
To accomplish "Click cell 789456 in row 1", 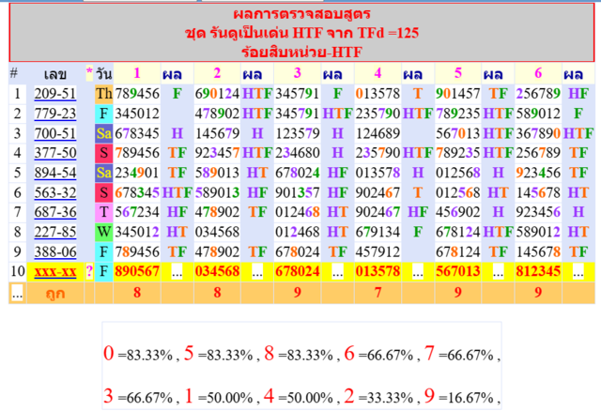I will pyautogui.click(x=137, y=94).
